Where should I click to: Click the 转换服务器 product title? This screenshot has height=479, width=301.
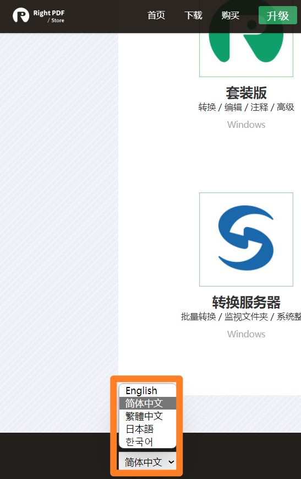pyautogui.click(x=246, y=303)
